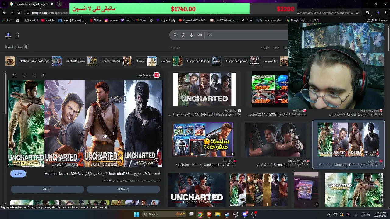Open the Google account avatar

click(8, 35)
